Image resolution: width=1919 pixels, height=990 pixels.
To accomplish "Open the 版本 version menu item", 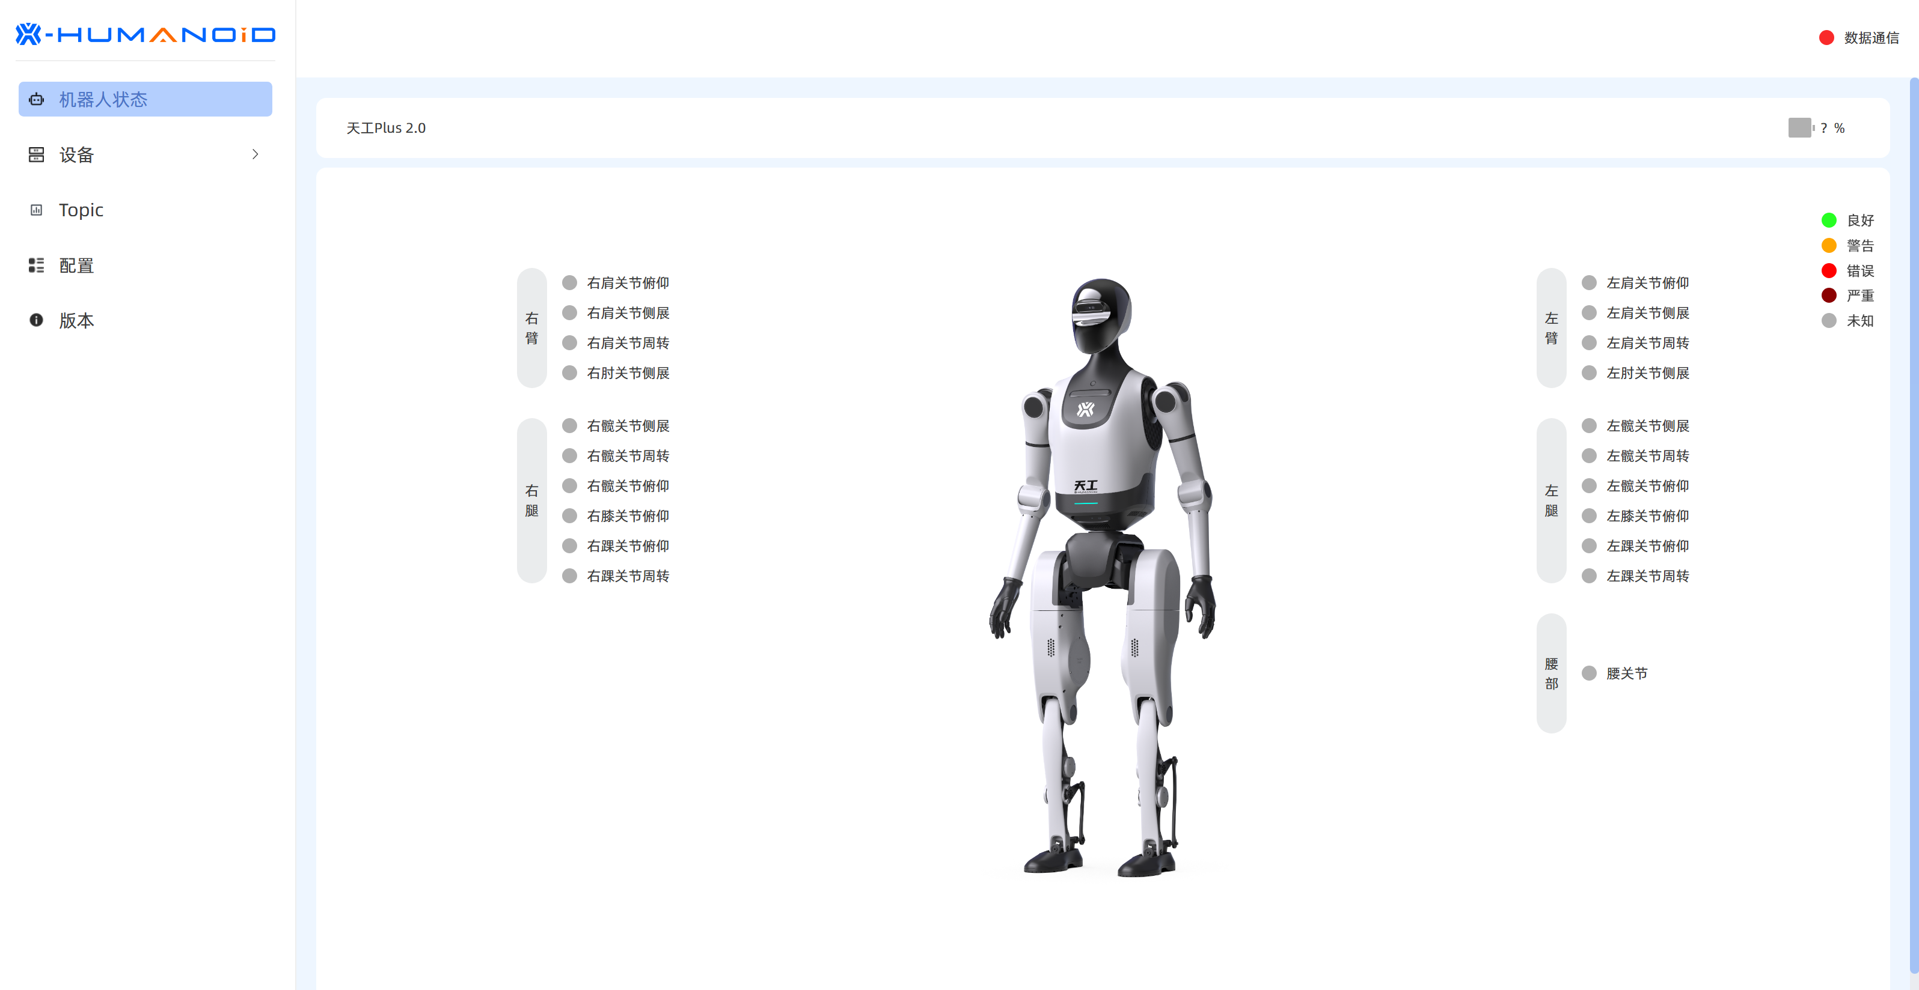I will [x=76, y=320].
